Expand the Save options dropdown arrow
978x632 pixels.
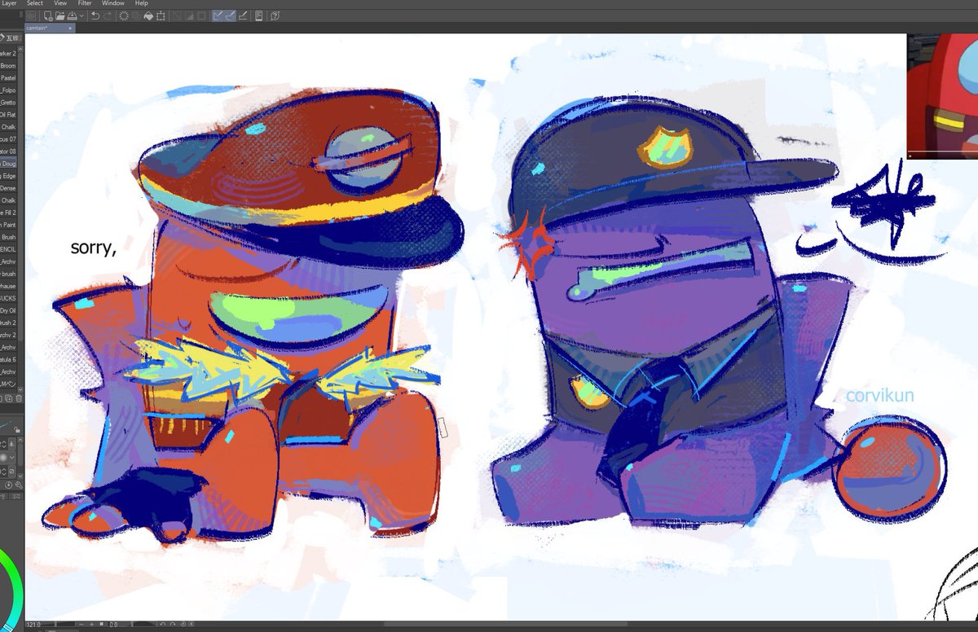81,15
